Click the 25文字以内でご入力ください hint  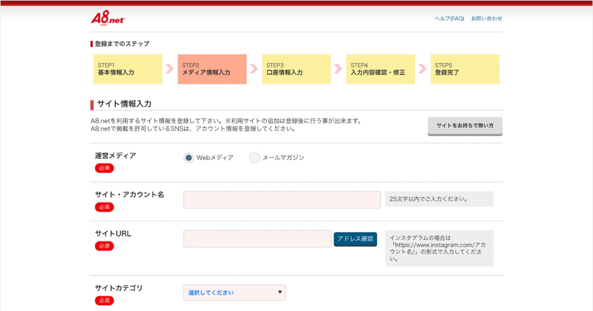(439, 199)
